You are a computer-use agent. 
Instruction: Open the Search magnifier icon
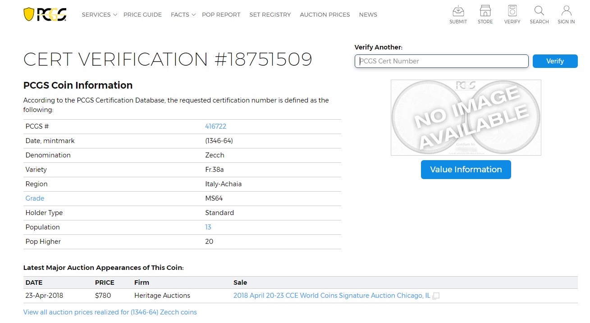click(539, 11)
